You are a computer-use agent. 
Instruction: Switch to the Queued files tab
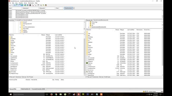point(13,89)
